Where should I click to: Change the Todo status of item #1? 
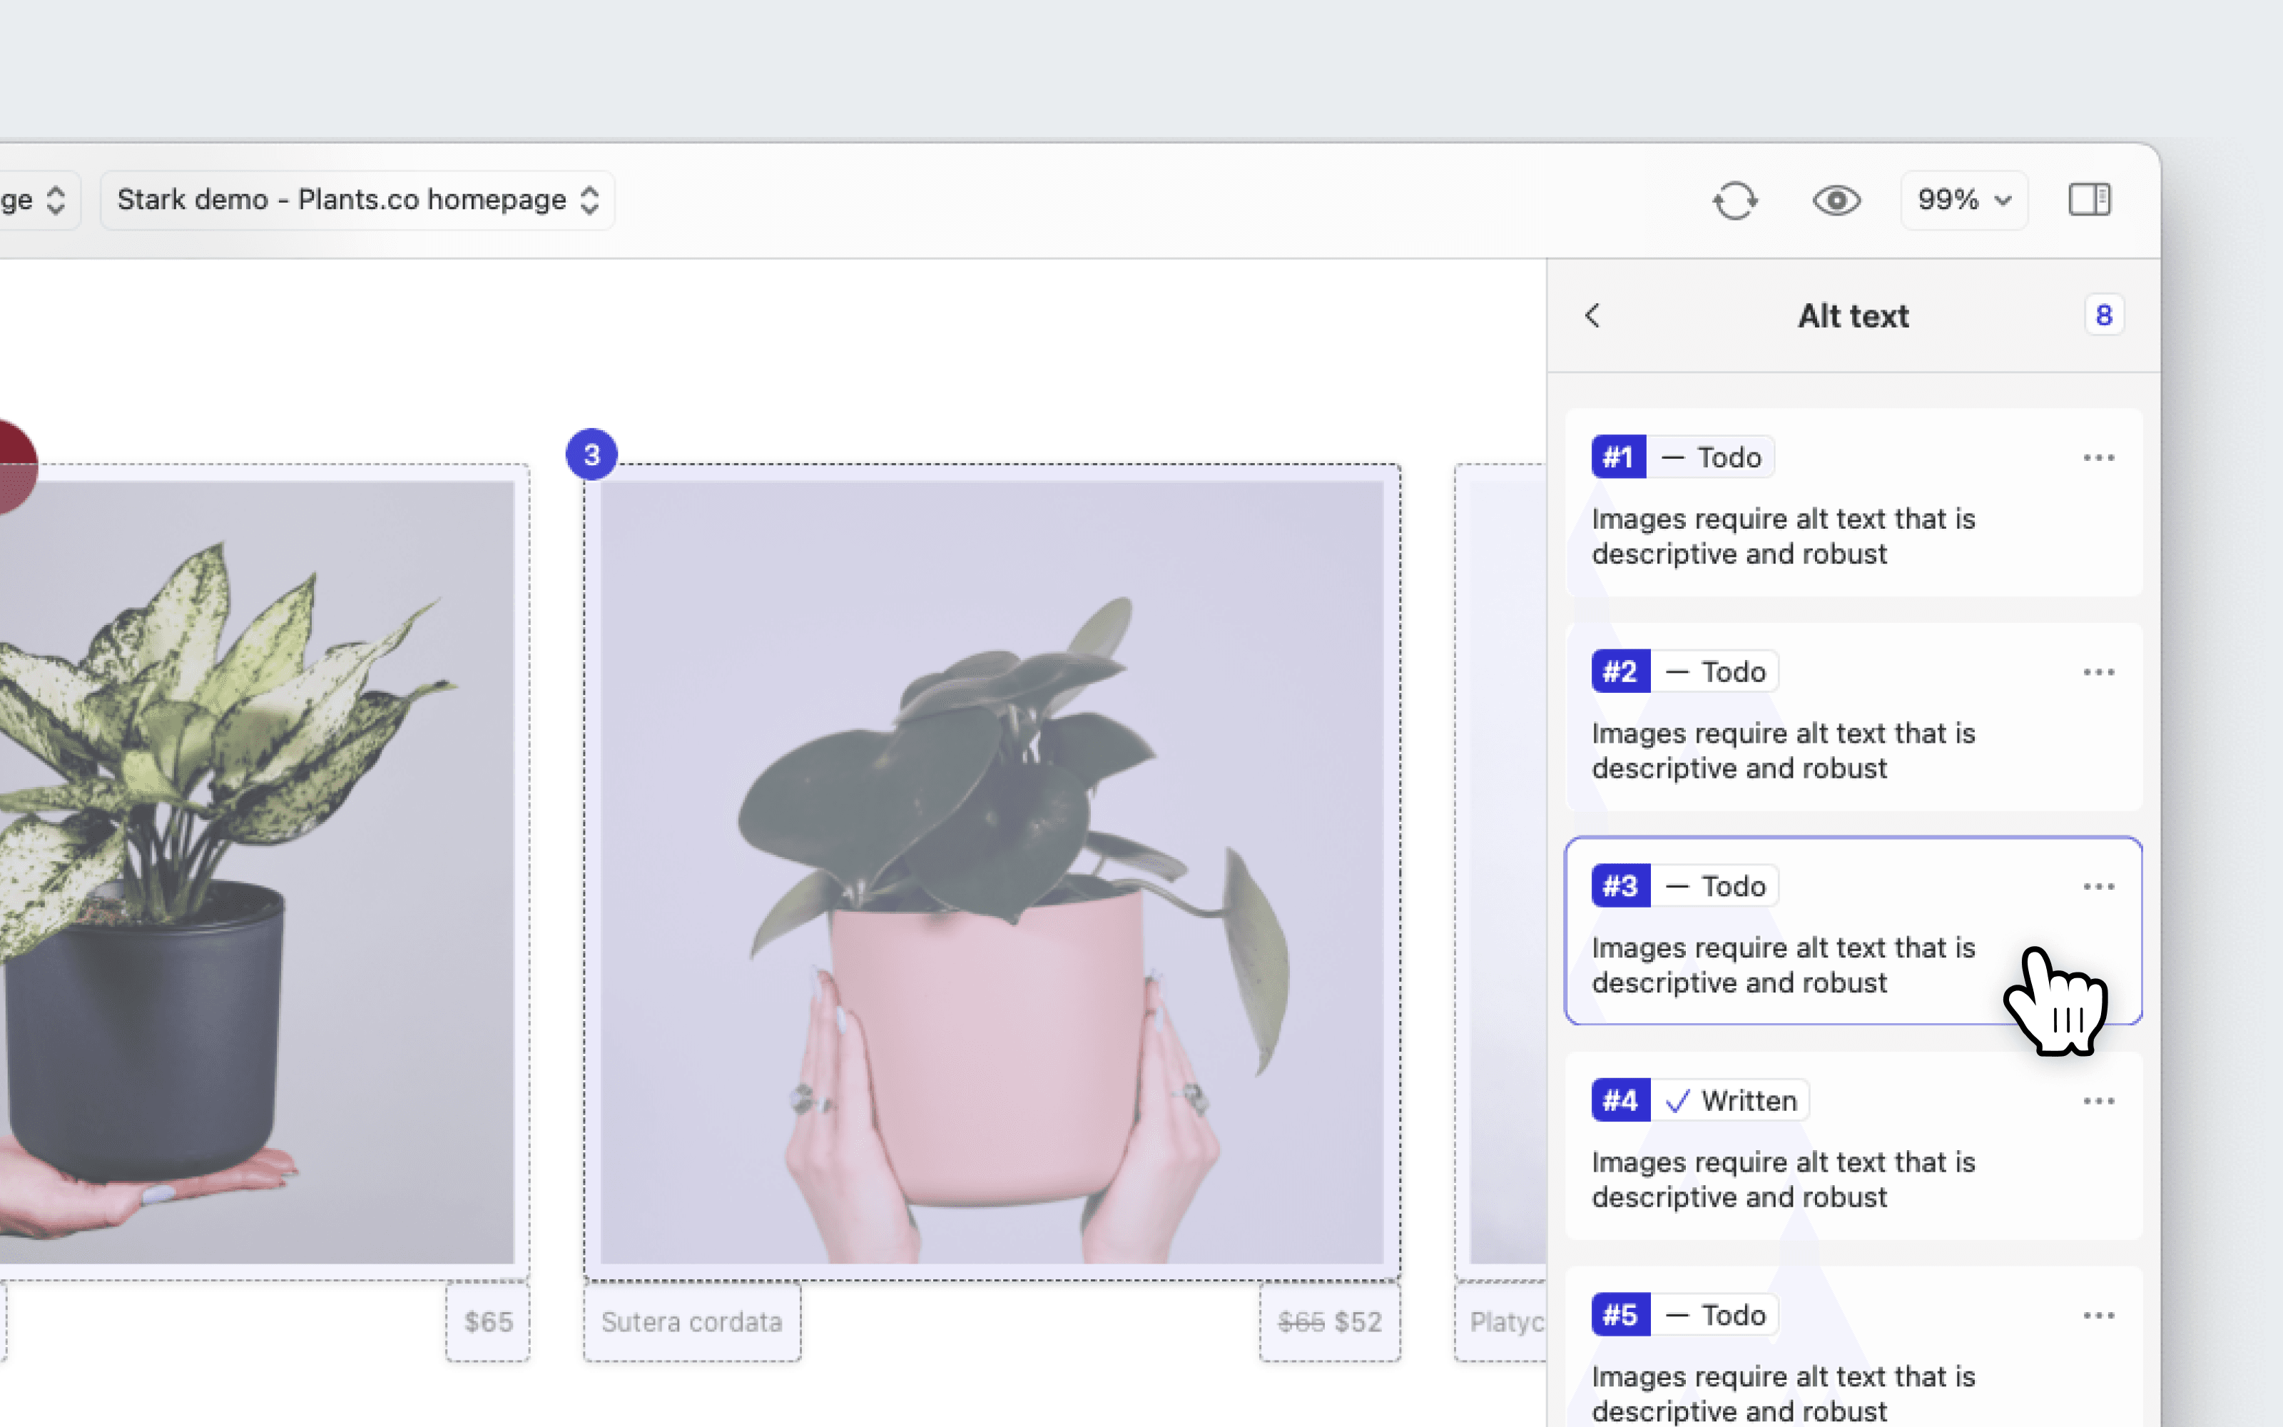coord(1709,458)
